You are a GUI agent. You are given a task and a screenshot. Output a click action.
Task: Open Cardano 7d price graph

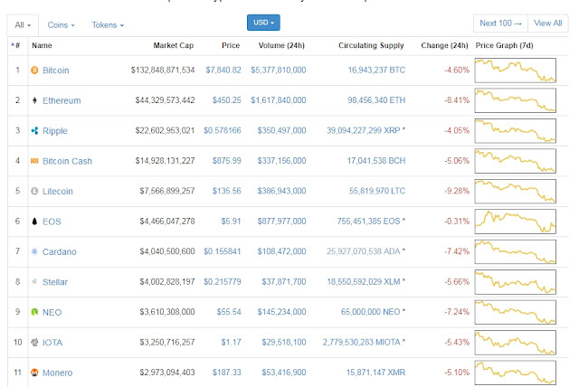(x=516, y=251)
